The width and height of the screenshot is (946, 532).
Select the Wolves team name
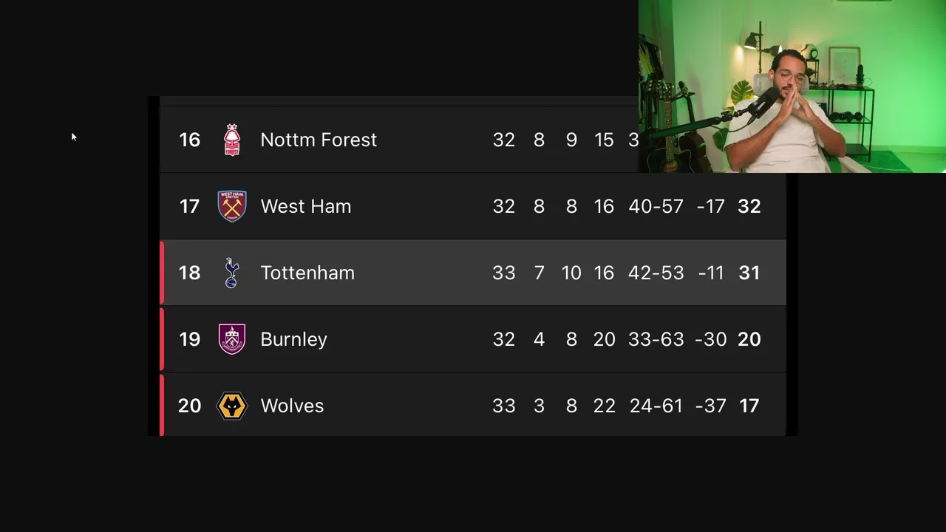[292, 406]
